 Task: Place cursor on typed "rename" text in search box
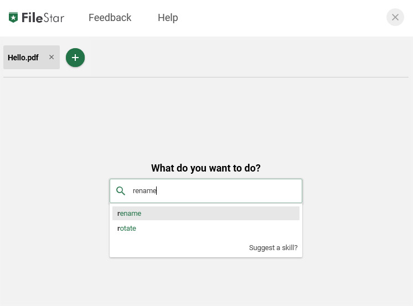144,191
